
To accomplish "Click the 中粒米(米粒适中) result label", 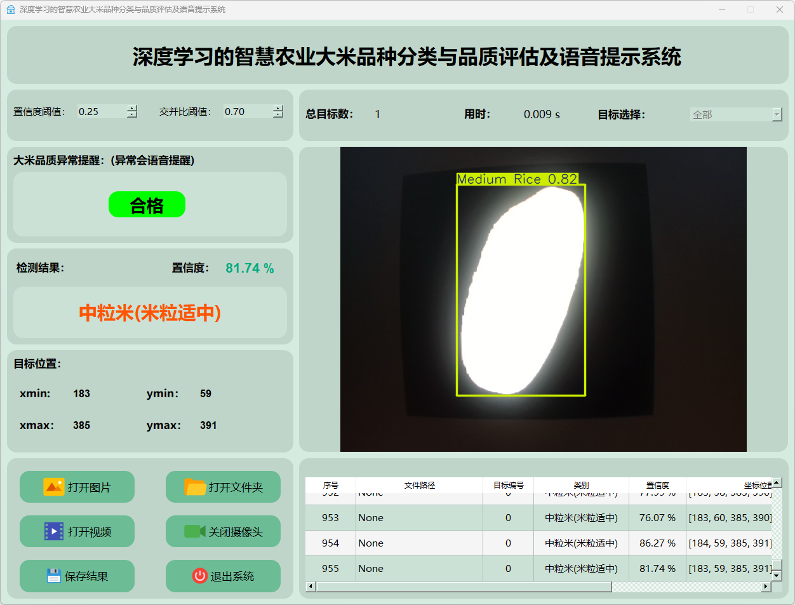I will [150, 313].
